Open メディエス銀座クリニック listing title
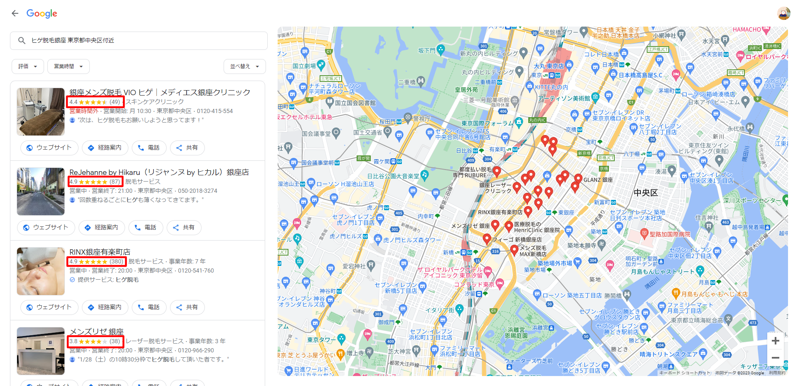Image resolution: width=798 pixels, height=386 pixels. [160, 92]
